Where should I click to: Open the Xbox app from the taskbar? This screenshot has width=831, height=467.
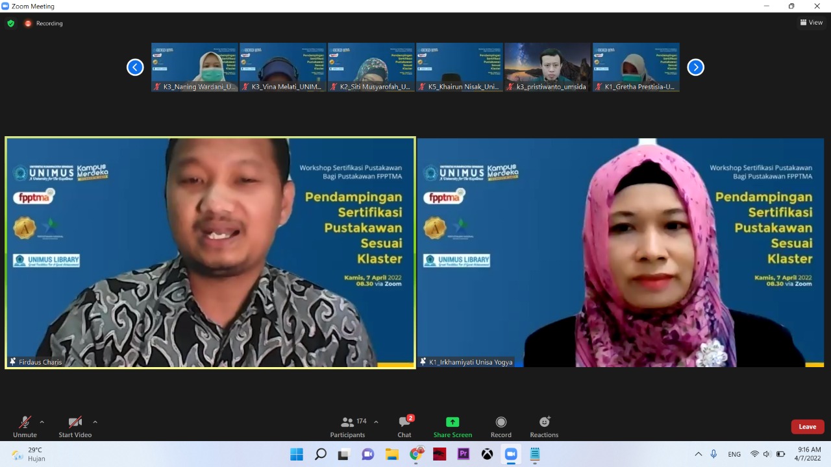[x=487, y=454]
